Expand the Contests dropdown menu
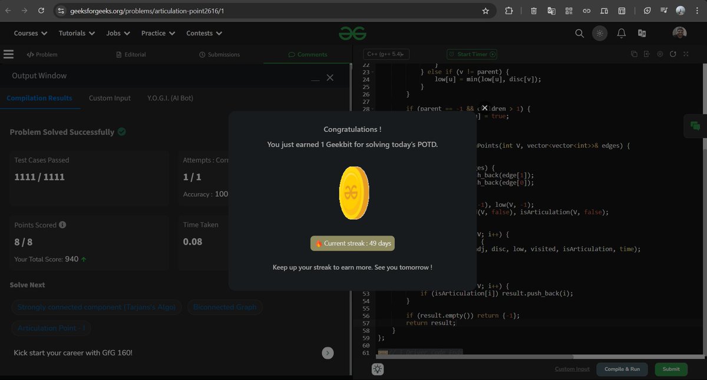 204,34
